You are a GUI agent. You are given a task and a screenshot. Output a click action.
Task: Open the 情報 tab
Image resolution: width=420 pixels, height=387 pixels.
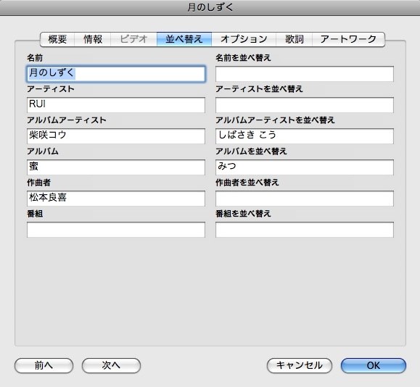click(x=93, y=39)
